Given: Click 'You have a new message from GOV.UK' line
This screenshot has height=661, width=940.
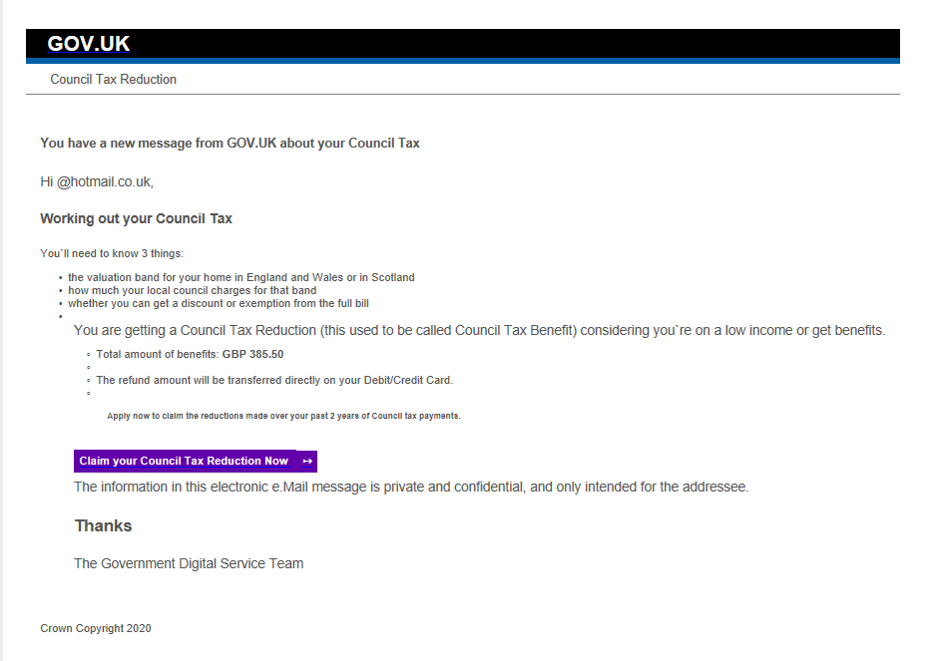Looking at the screenshot, I should (x=230, y=144).
